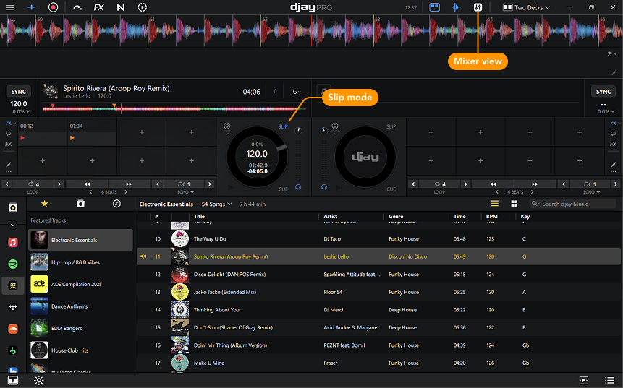Toggle SYNC on the left deck
Viewport: 623px width, 388px height.
click(19, 92)
